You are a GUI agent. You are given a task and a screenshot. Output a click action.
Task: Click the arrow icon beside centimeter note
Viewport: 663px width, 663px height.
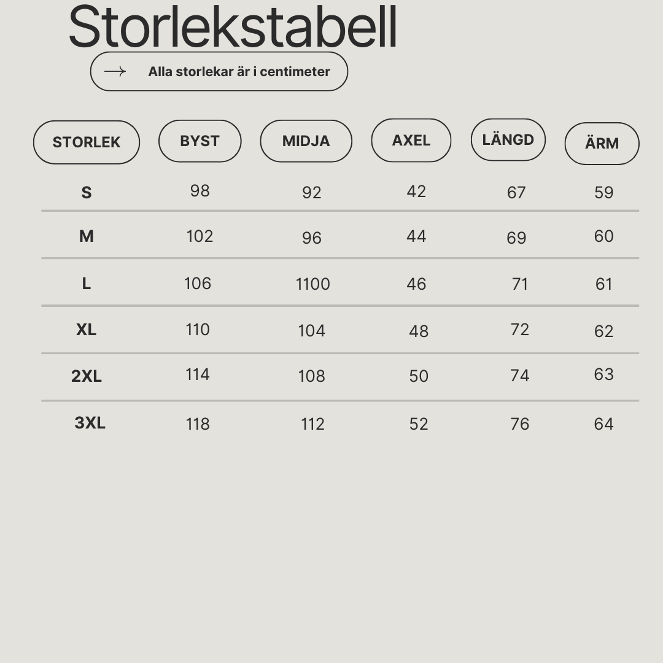(115, 71)
